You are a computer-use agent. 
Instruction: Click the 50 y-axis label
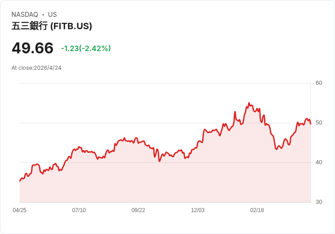pos(319,123)
